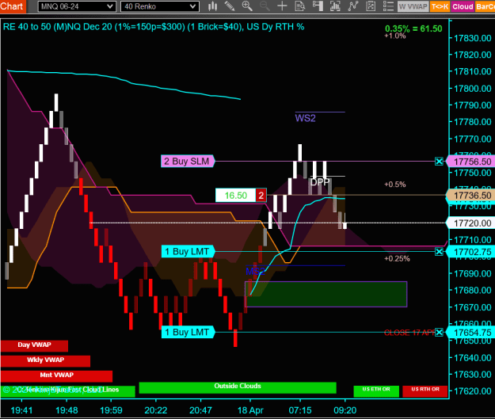The image size is (495, 419).
Task: Click the Wkly VWAP red bar
Action: [45, 361]
